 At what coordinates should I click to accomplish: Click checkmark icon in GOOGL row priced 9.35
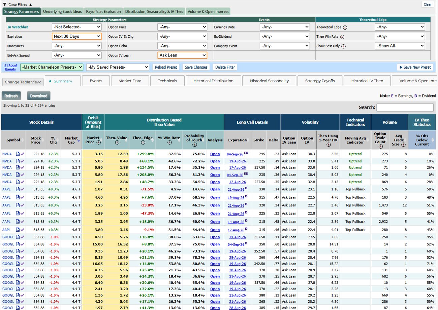[23, 251]
